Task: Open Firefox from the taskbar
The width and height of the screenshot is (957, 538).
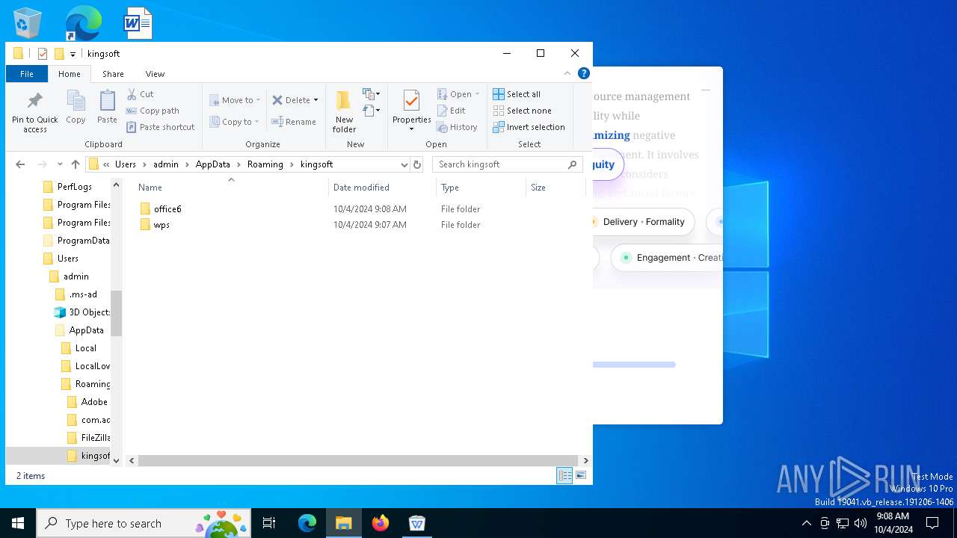Action: point(381,523)
